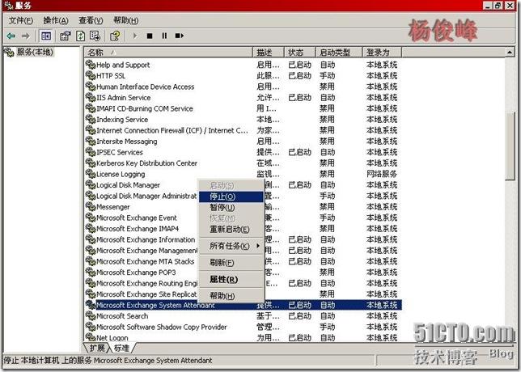Click the scrollbar up arrow
The image size is (521, 372).
click(x=510, y=52)
